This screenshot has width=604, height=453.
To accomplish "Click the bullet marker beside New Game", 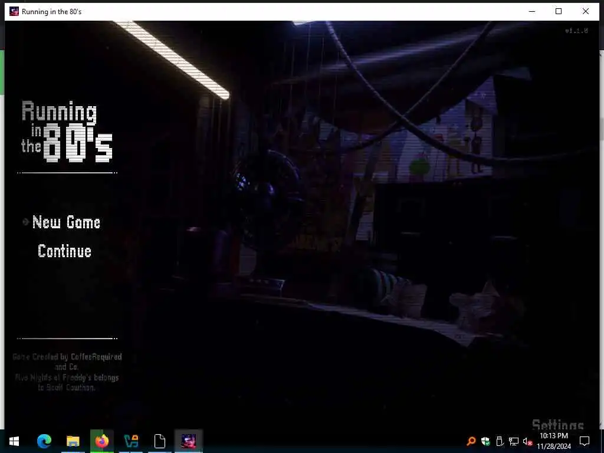I will click(x=25, y=222).
